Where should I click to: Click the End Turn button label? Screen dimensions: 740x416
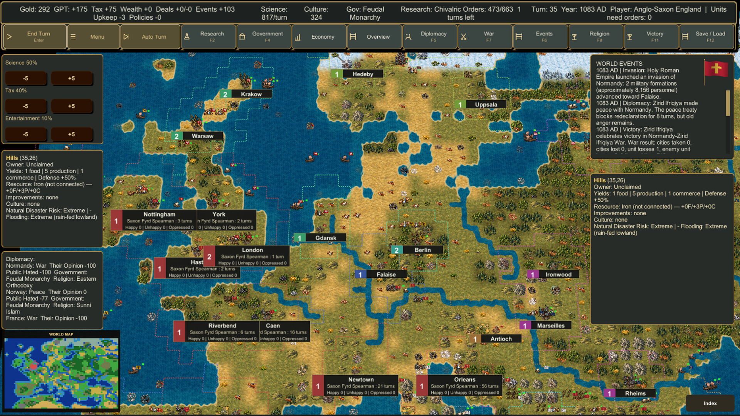click(39, 34)
